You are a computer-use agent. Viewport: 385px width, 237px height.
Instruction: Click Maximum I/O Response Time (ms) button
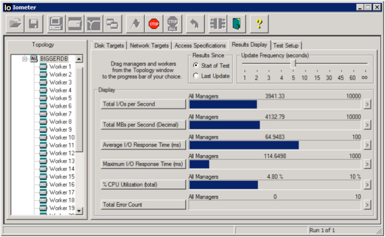pyautogui.click(x=143, y=164)
